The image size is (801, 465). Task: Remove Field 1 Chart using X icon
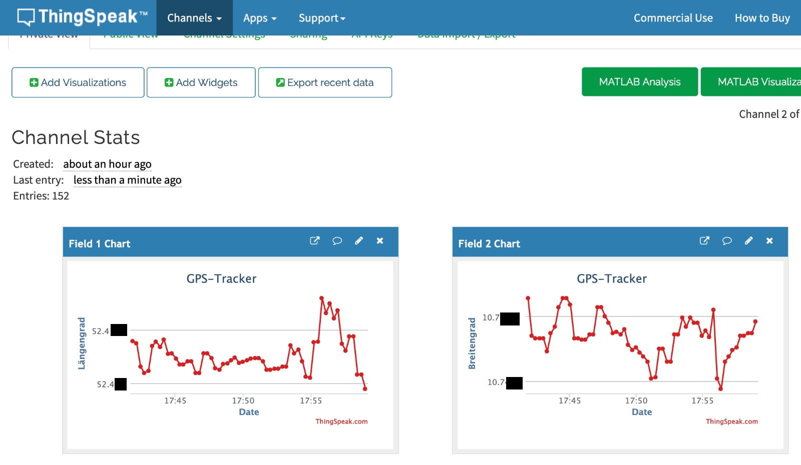(380, 240)
